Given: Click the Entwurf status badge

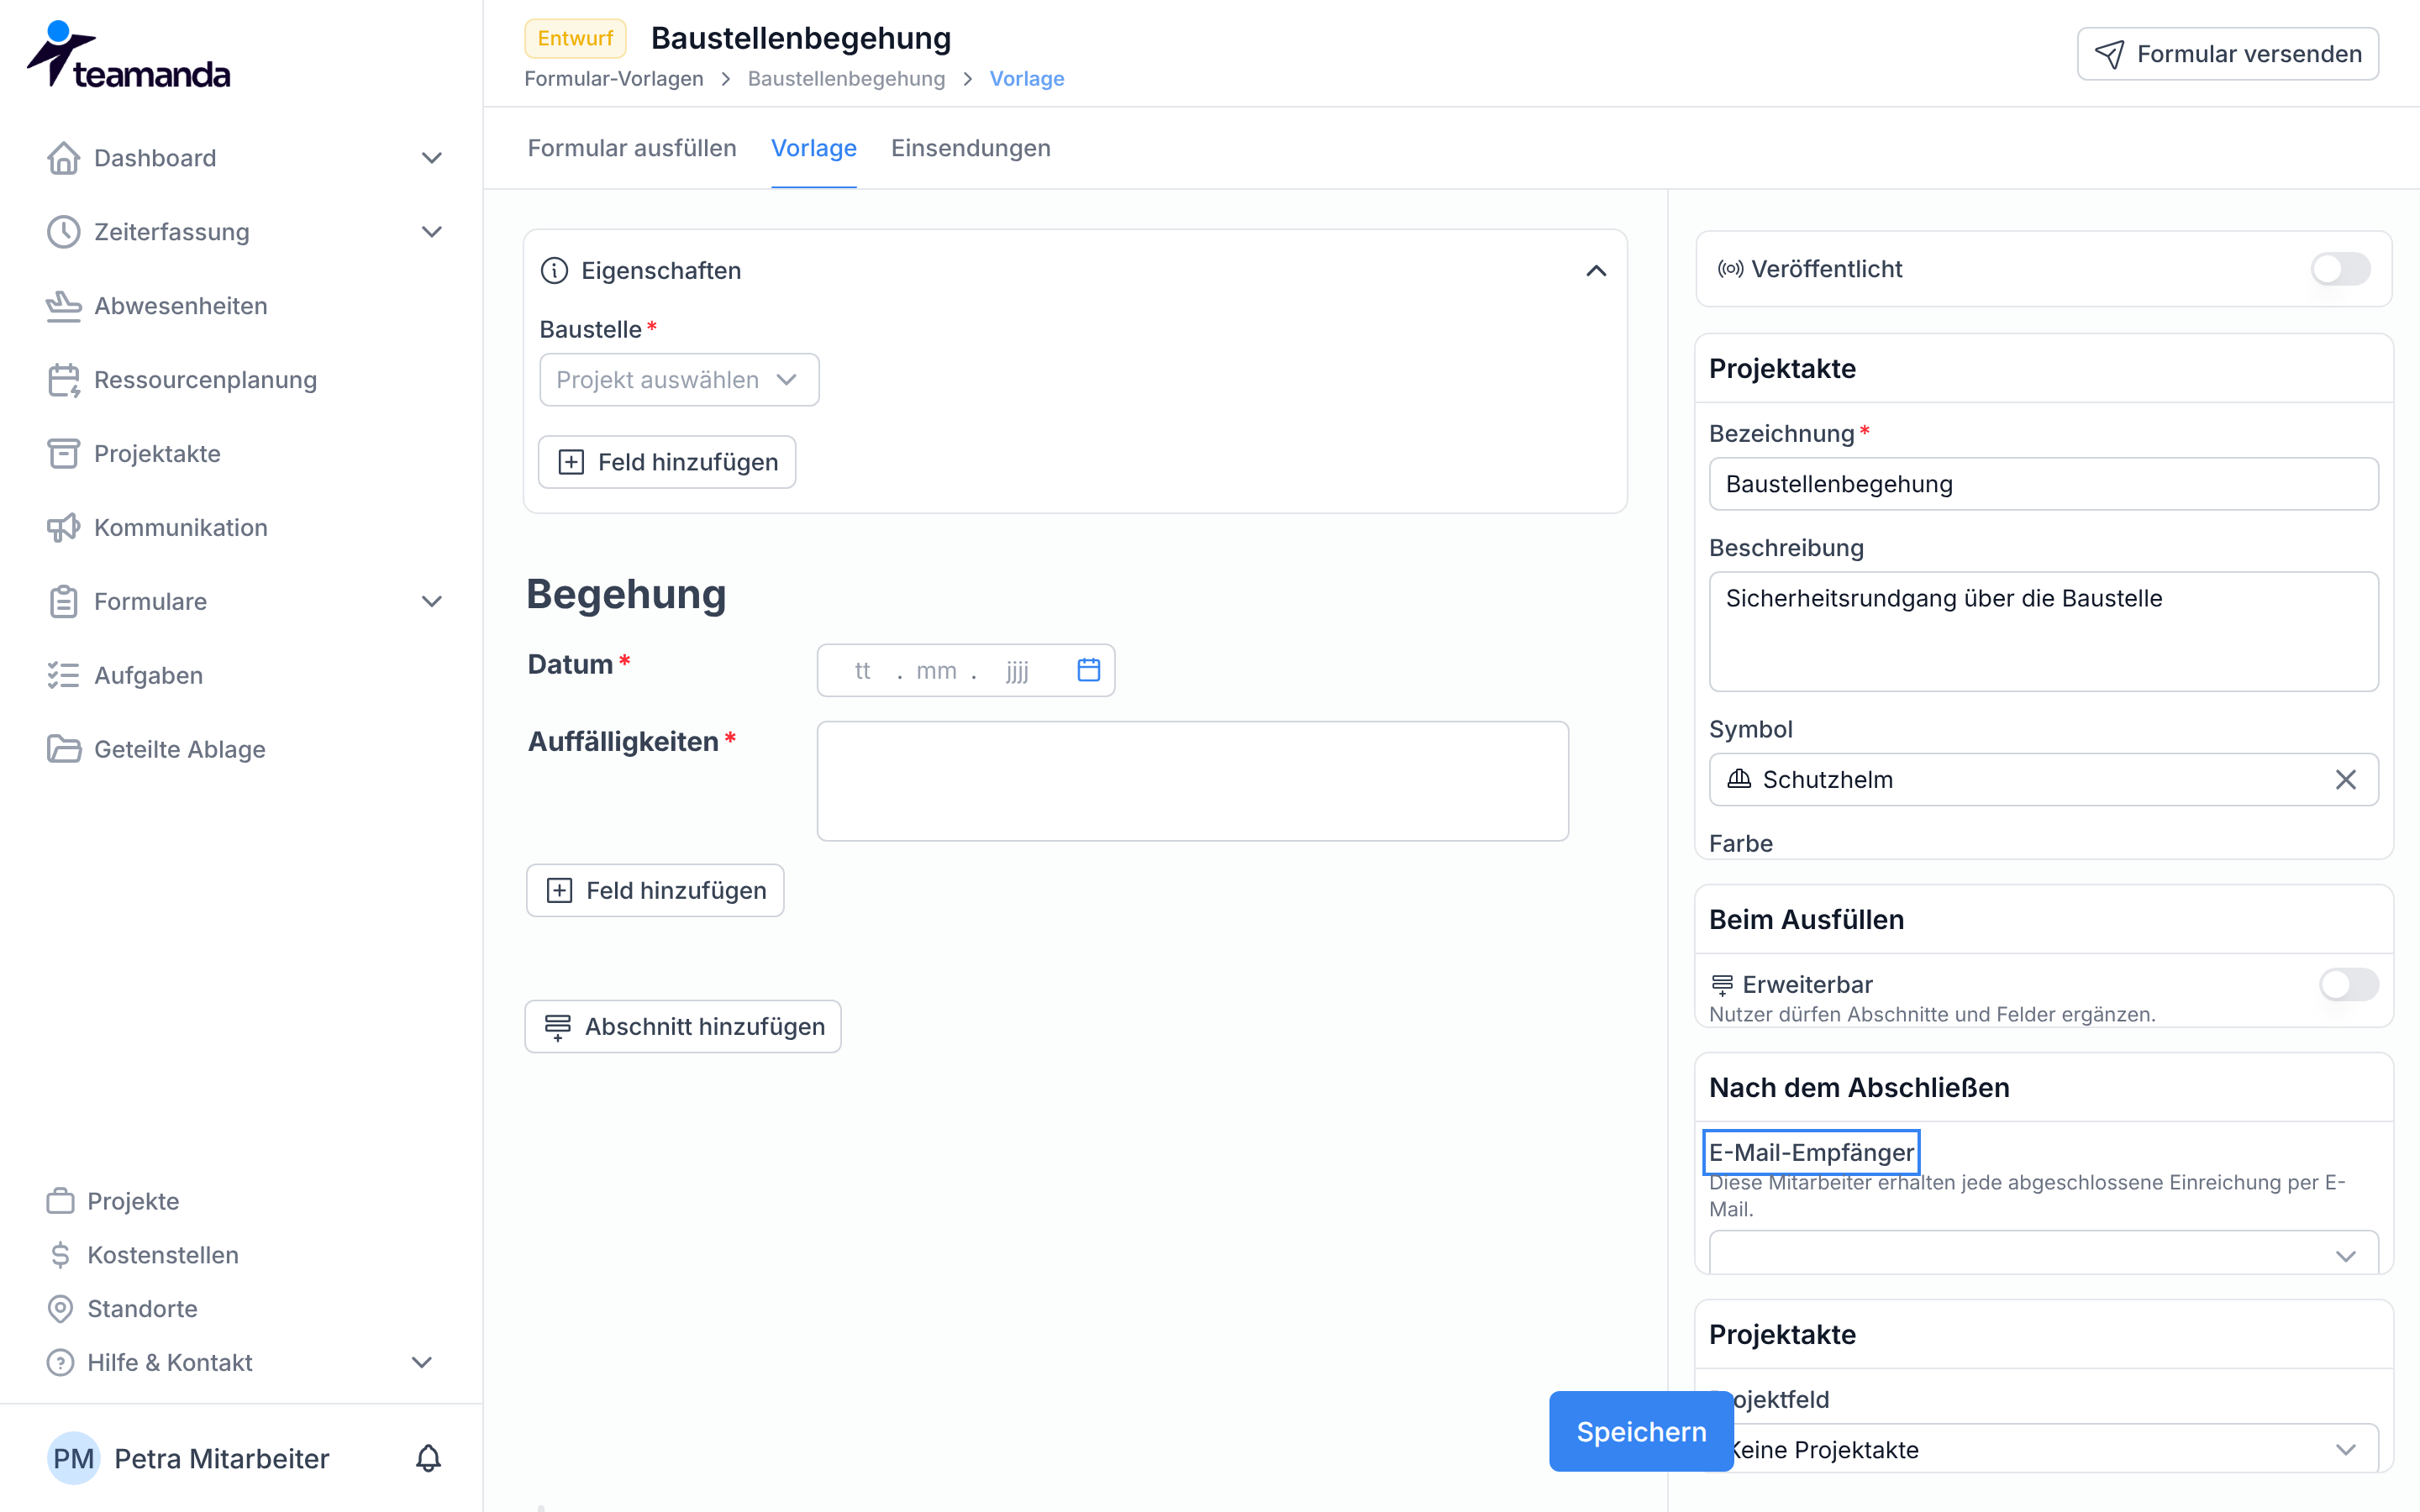Looking at the screenshot, I should [575, 38].
